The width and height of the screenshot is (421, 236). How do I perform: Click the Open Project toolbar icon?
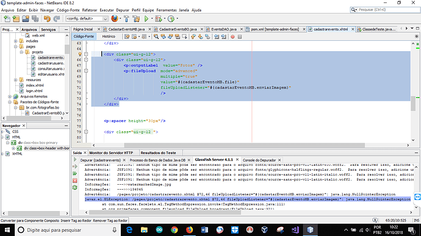pos(26,18)
